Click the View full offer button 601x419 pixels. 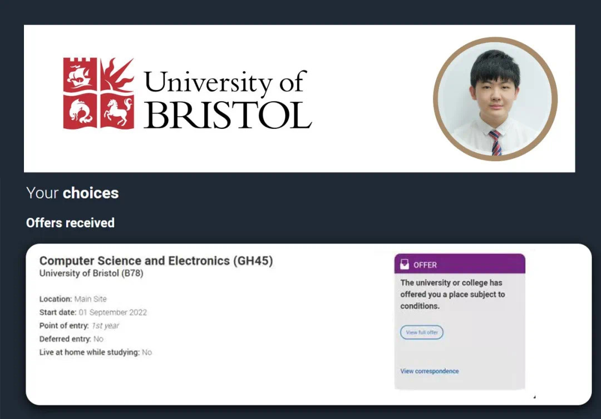[422, 332]
